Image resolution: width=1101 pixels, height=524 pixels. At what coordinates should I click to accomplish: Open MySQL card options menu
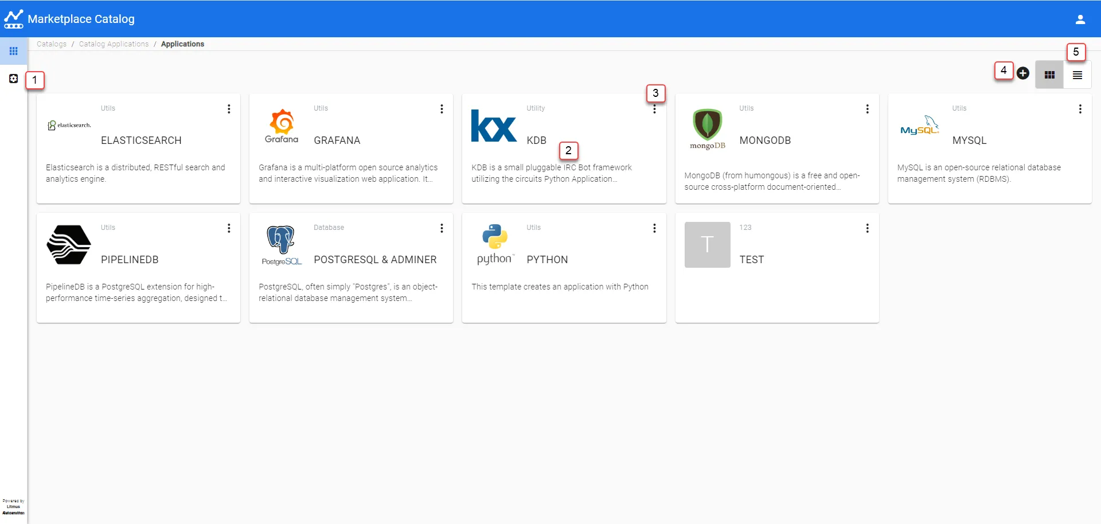point(1080,109)
